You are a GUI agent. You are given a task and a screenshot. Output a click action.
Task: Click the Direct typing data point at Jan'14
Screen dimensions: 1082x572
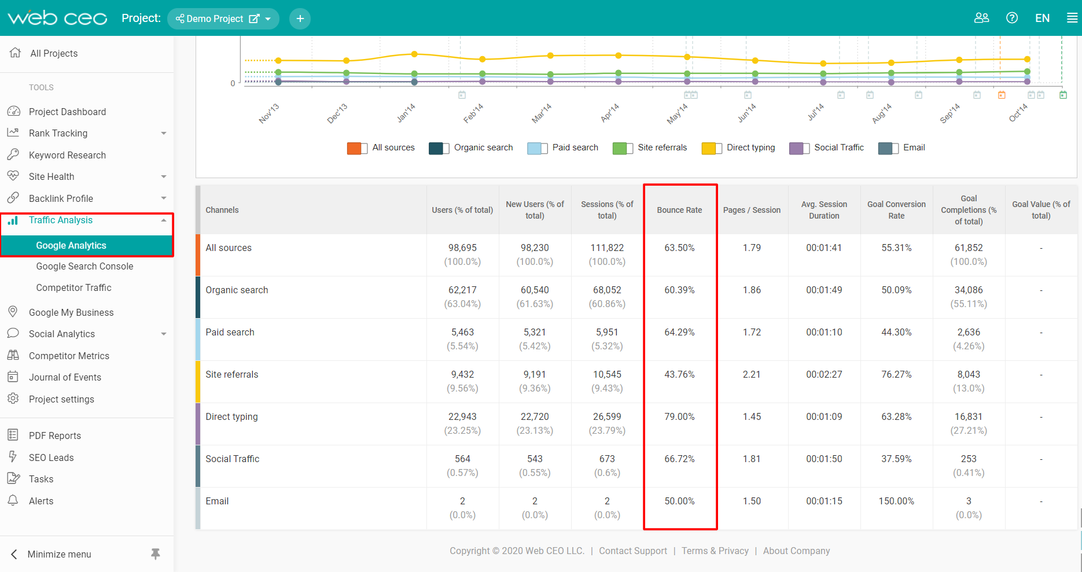414,54
